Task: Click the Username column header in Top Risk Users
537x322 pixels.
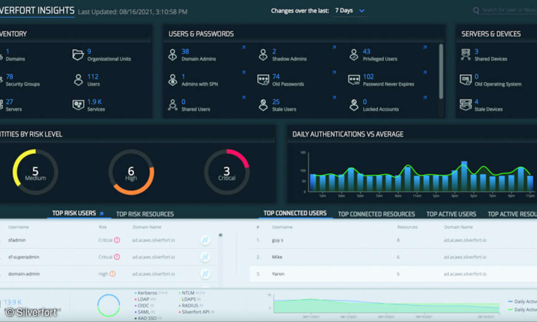Action: 18,227
